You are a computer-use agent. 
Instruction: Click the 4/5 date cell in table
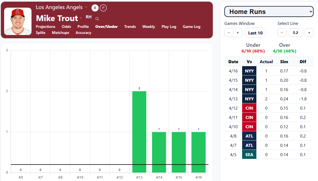tap(233, 155)
